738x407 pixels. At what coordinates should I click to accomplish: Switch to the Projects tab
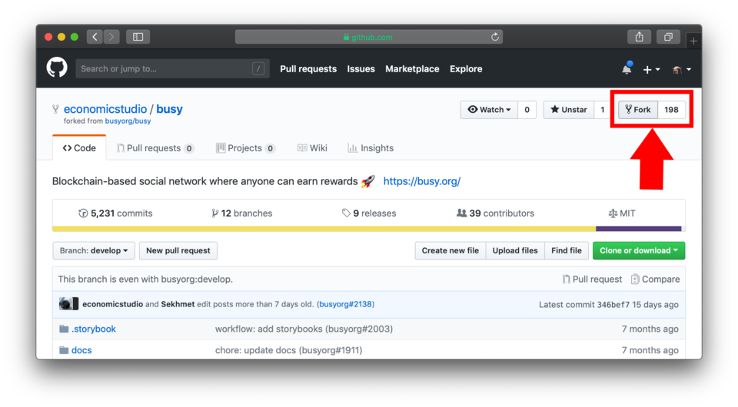click(x=245, y=148)
